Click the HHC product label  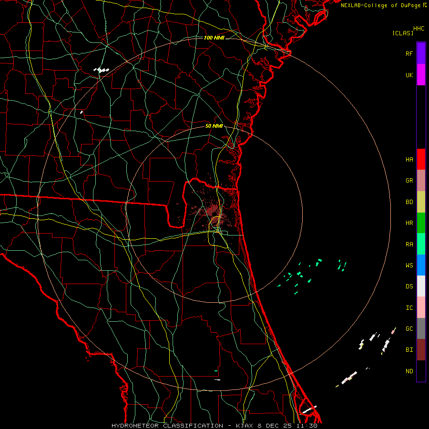(x=419, y=29)
